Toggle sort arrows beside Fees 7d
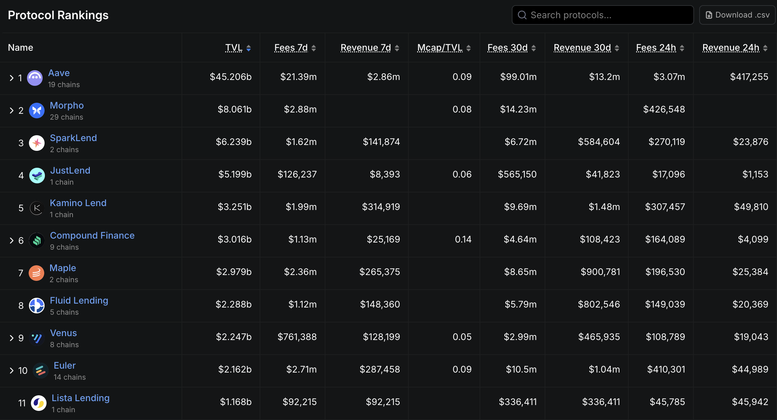Screen dimensions: 777x420 pyautogui.click(x=314, y=48)
